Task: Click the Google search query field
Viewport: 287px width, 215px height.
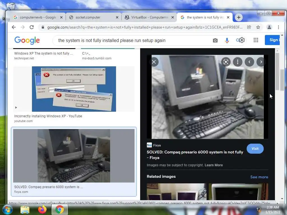Action: tap(132, 40)
